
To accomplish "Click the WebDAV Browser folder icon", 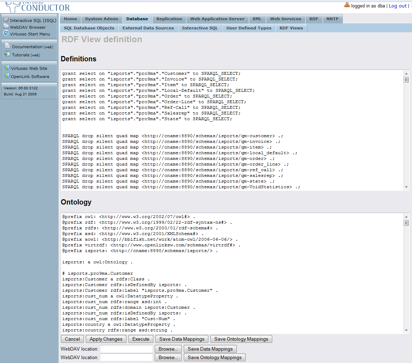I will click(6, 27).
